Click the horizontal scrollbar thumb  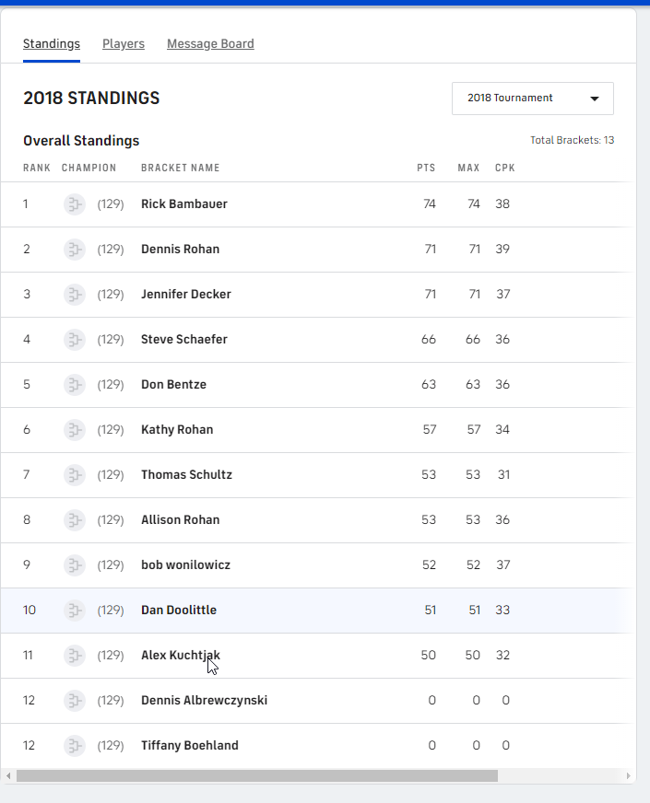coord(256,776)
